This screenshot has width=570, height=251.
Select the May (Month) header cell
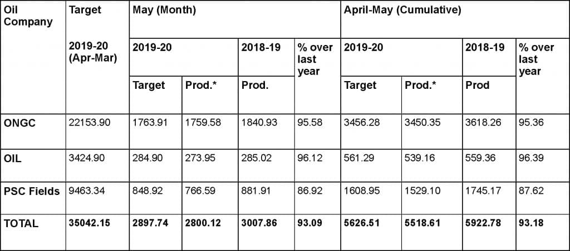tap(160, 11)
